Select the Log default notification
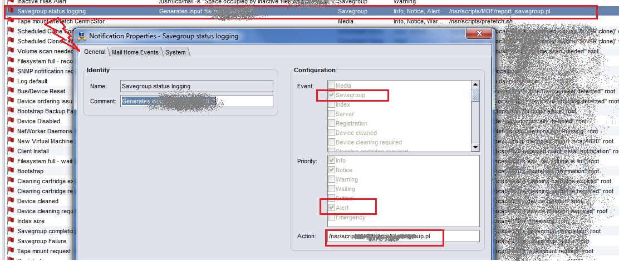The image size is (619, 261). click(x=32, y=81)
